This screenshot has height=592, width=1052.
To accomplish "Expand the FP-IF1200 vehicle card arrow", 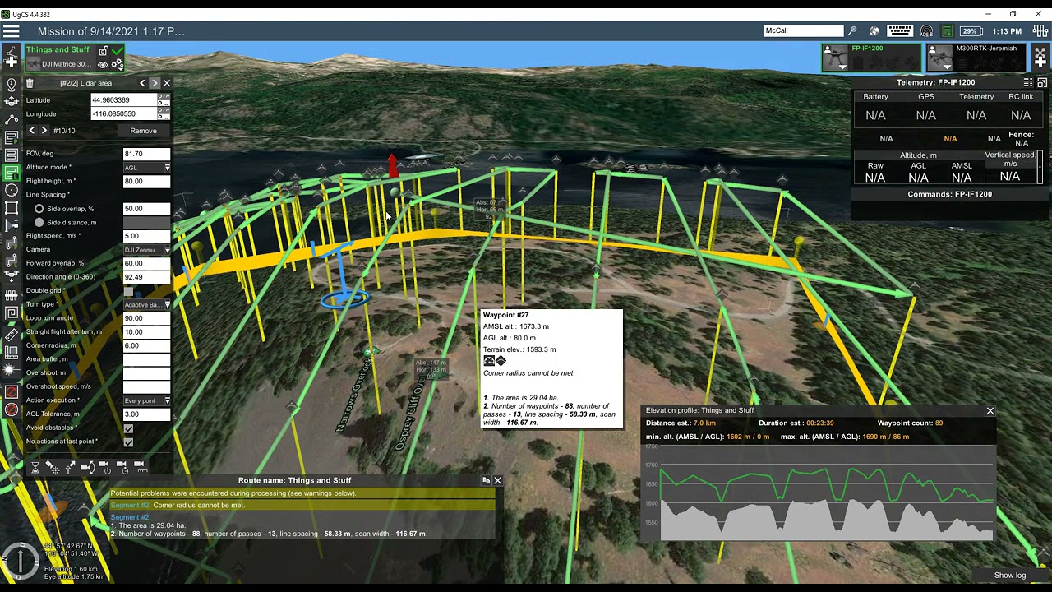I will coord(842,67).
